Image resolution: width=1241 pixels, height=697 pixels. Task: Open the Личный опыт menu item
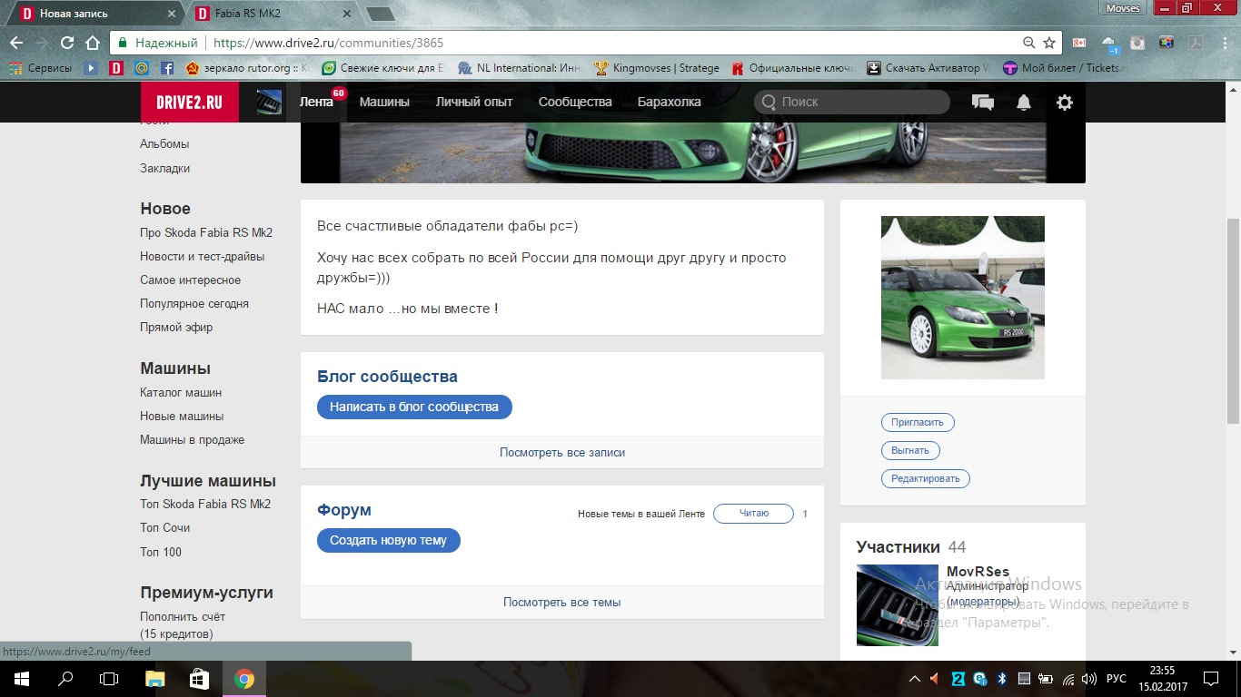(x=474, y=102)
